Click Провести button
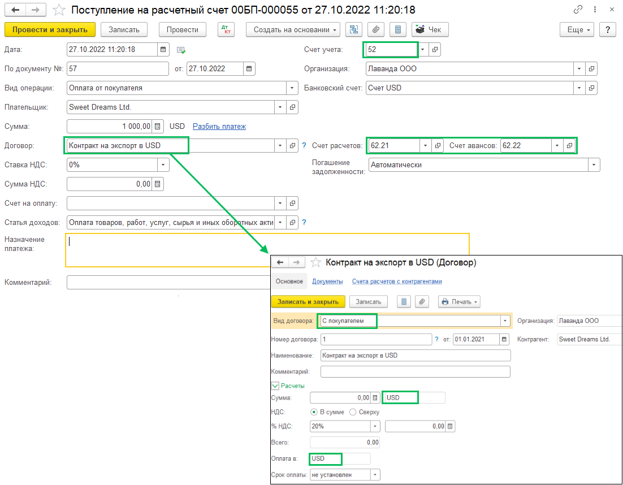Image resolution: width=623 pixels, height=485 pixels. 183,29
